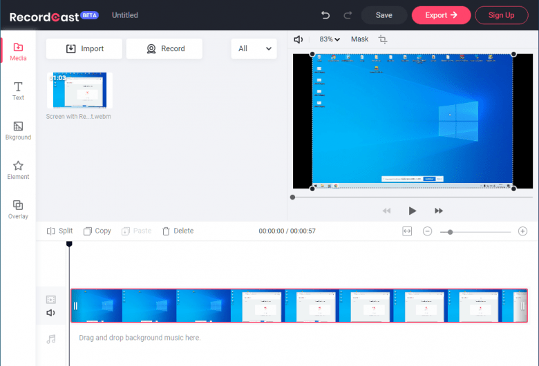
Task: Click the top-right resize handle in preview
Action: click(513, 54)
